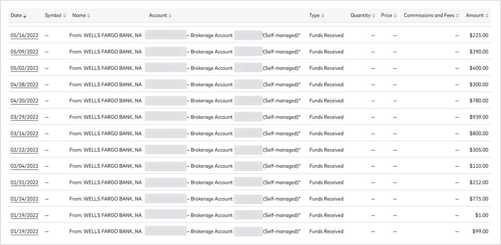Open the 01/24/2022 transaction date link
The height and width of the screenshot is (245, 501).
tap(24, 199)
